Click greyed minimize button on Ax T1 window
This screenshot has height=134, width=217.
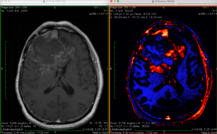[6, 1]
